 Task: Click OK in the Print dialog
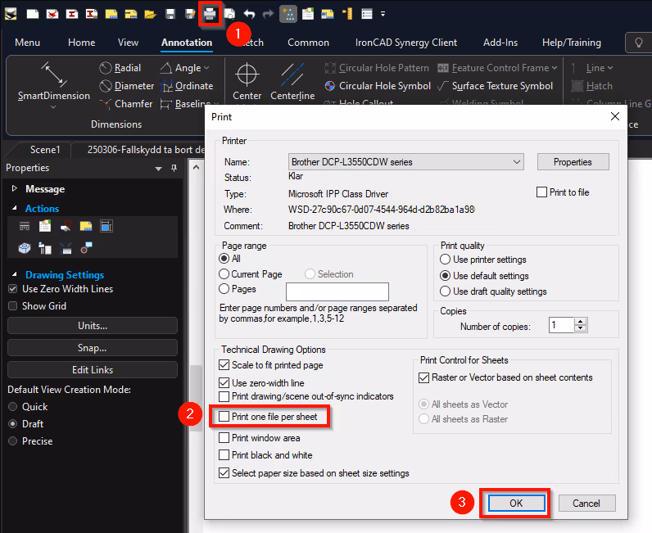point(516,503)
